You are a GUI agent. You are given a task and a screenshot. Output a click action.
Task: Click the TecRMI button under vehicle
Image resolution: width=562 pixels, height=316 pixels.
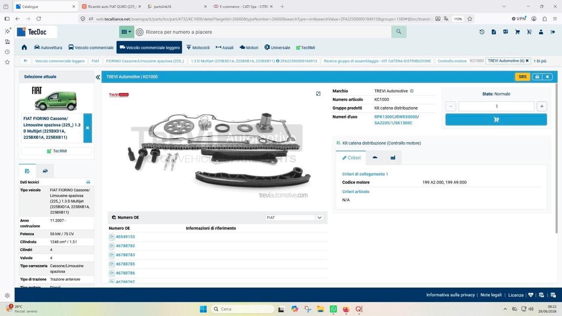(x=57, y=151)
